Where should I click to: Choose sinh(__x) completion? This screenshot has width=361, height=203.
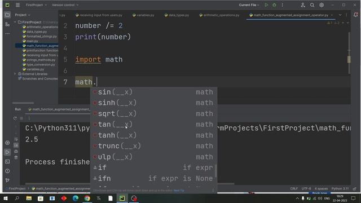pos(153,103)
